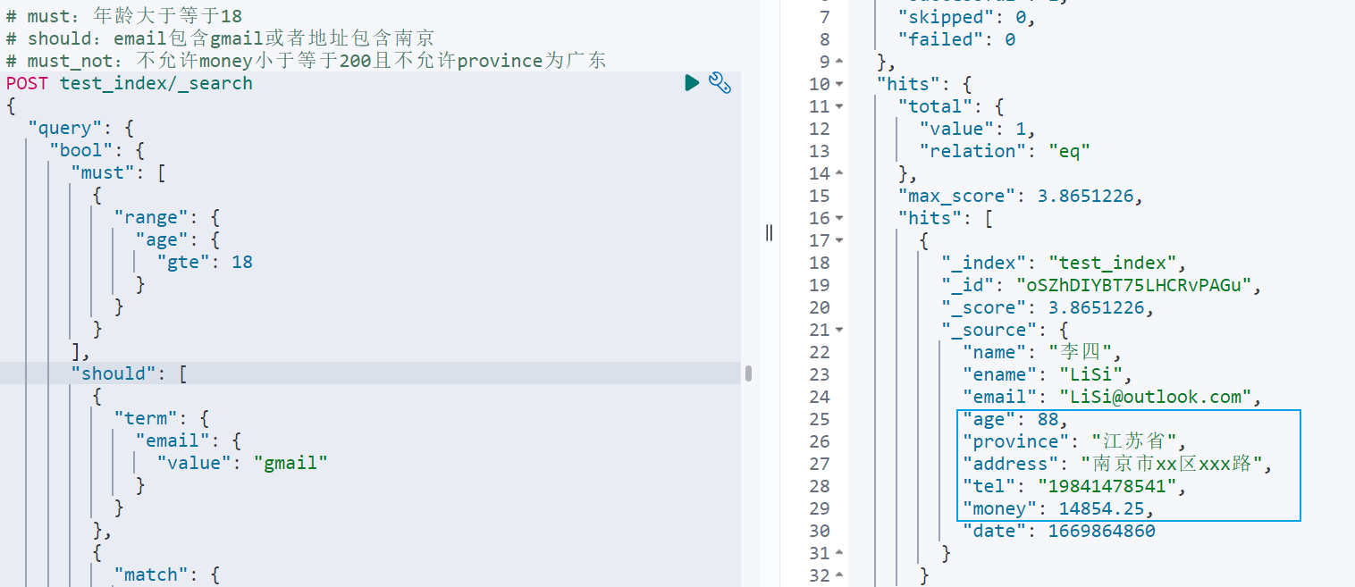1355x587 pixels.
Task: Click the request editor scrollbar thumb
Action: [748, 373]
